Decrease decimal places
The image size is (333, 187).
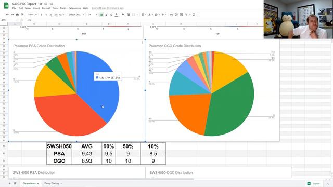click(x=51, y=15)
